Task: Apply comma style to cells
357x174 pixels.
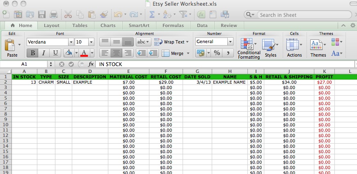Action: point(228,53)
